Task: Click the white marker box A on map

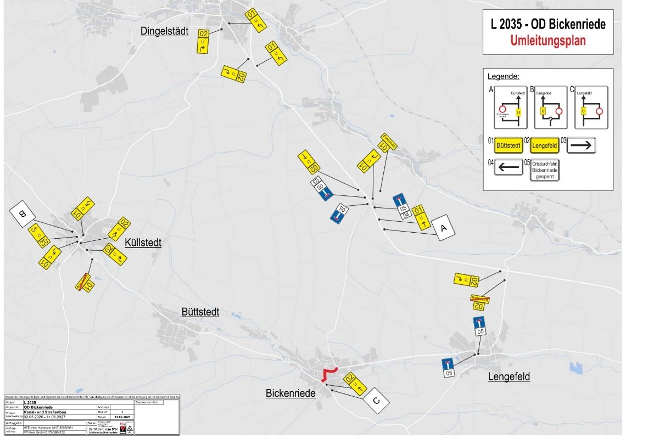Action: tap(443, 227)
